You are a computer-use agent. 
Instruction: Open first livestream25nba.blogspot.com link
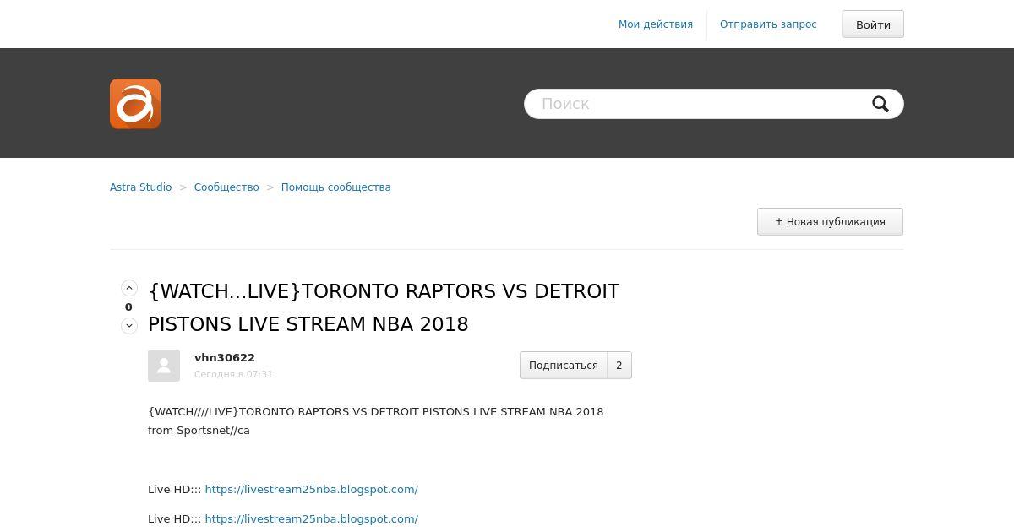click(x=311, y=490)
